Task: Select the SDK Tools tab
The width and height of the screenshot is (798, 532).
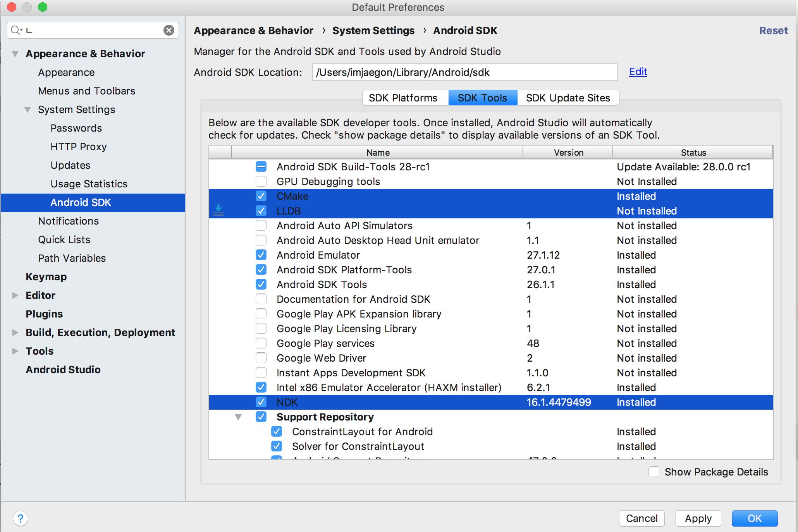Action: 483,98
